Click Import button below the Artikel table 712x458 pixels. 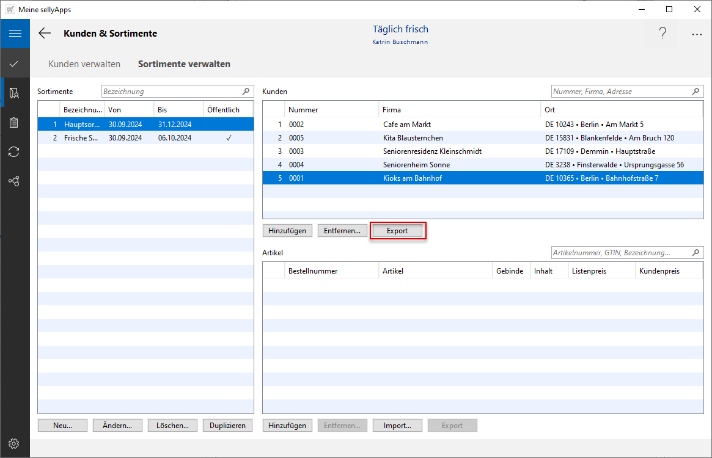pyautogui.click(x=397, y=426)
